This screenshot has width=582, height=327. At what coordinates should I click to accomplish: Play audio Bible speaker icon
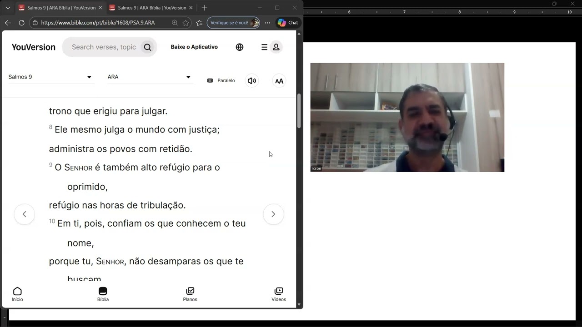(x=252, y=81)
